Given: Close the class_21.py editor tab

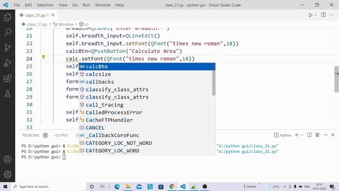Looking at the screenshot, I should [53, 15].
